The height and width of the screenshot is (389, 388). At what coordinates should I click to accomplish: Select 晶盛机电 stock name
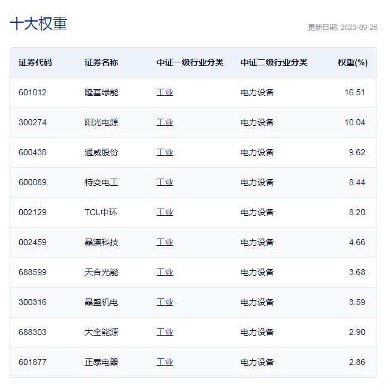(x=101, y=302)
